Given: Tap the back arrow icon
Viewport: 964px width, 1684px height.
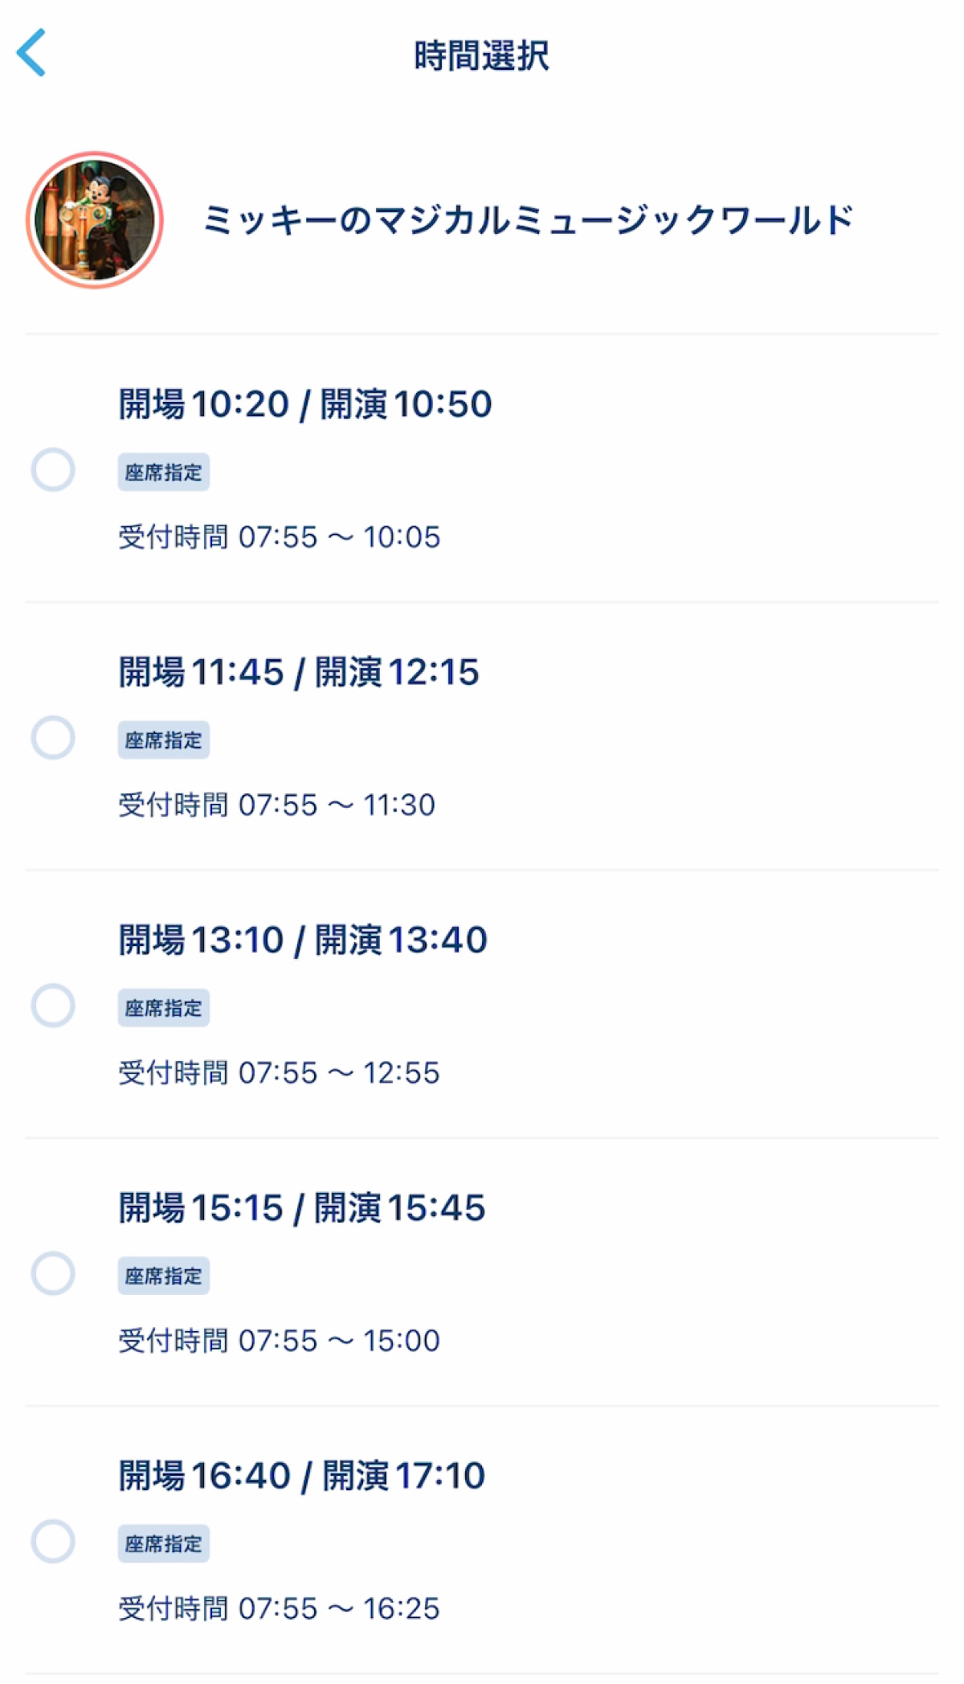Looking at the screenshot, I should point(32,53).
